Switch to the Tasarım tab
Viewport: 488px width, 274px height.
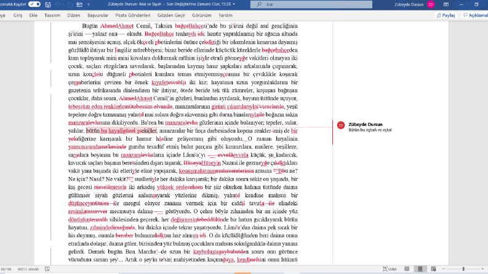52,15
